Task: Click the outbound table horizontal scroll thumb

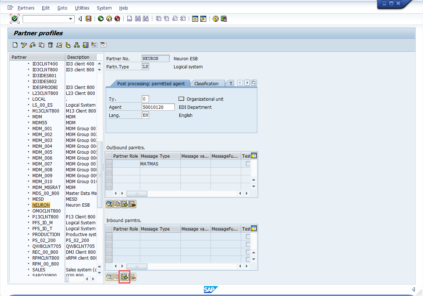Action: tap(137, 193)
